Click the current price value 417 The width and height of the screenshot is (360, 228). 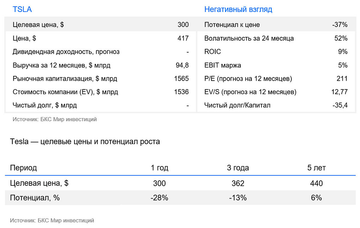[183, 38]
